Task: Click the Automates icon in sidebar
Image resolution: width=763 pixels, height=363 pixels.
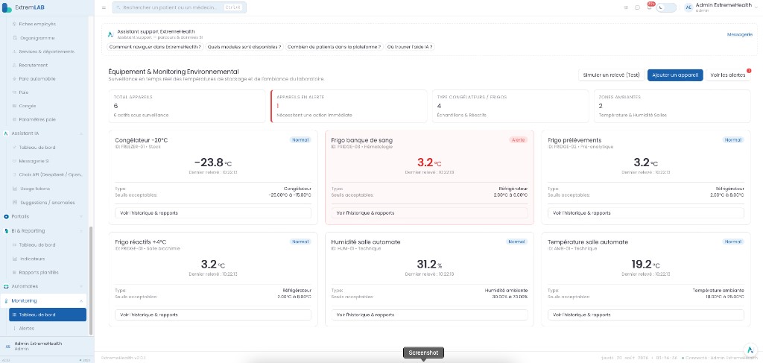Action: tap(6, 286)
